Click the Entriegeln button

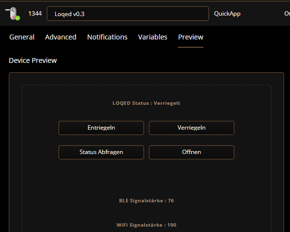(101, 128)
